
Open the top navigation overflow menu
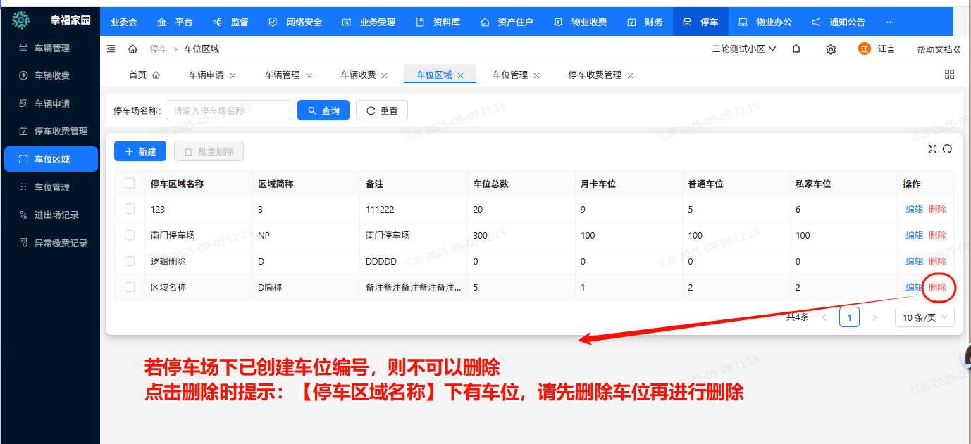890,22
